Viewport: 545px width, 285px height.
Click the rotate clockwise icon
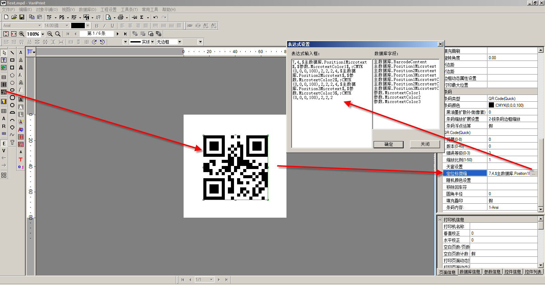[x=94, y=42]
